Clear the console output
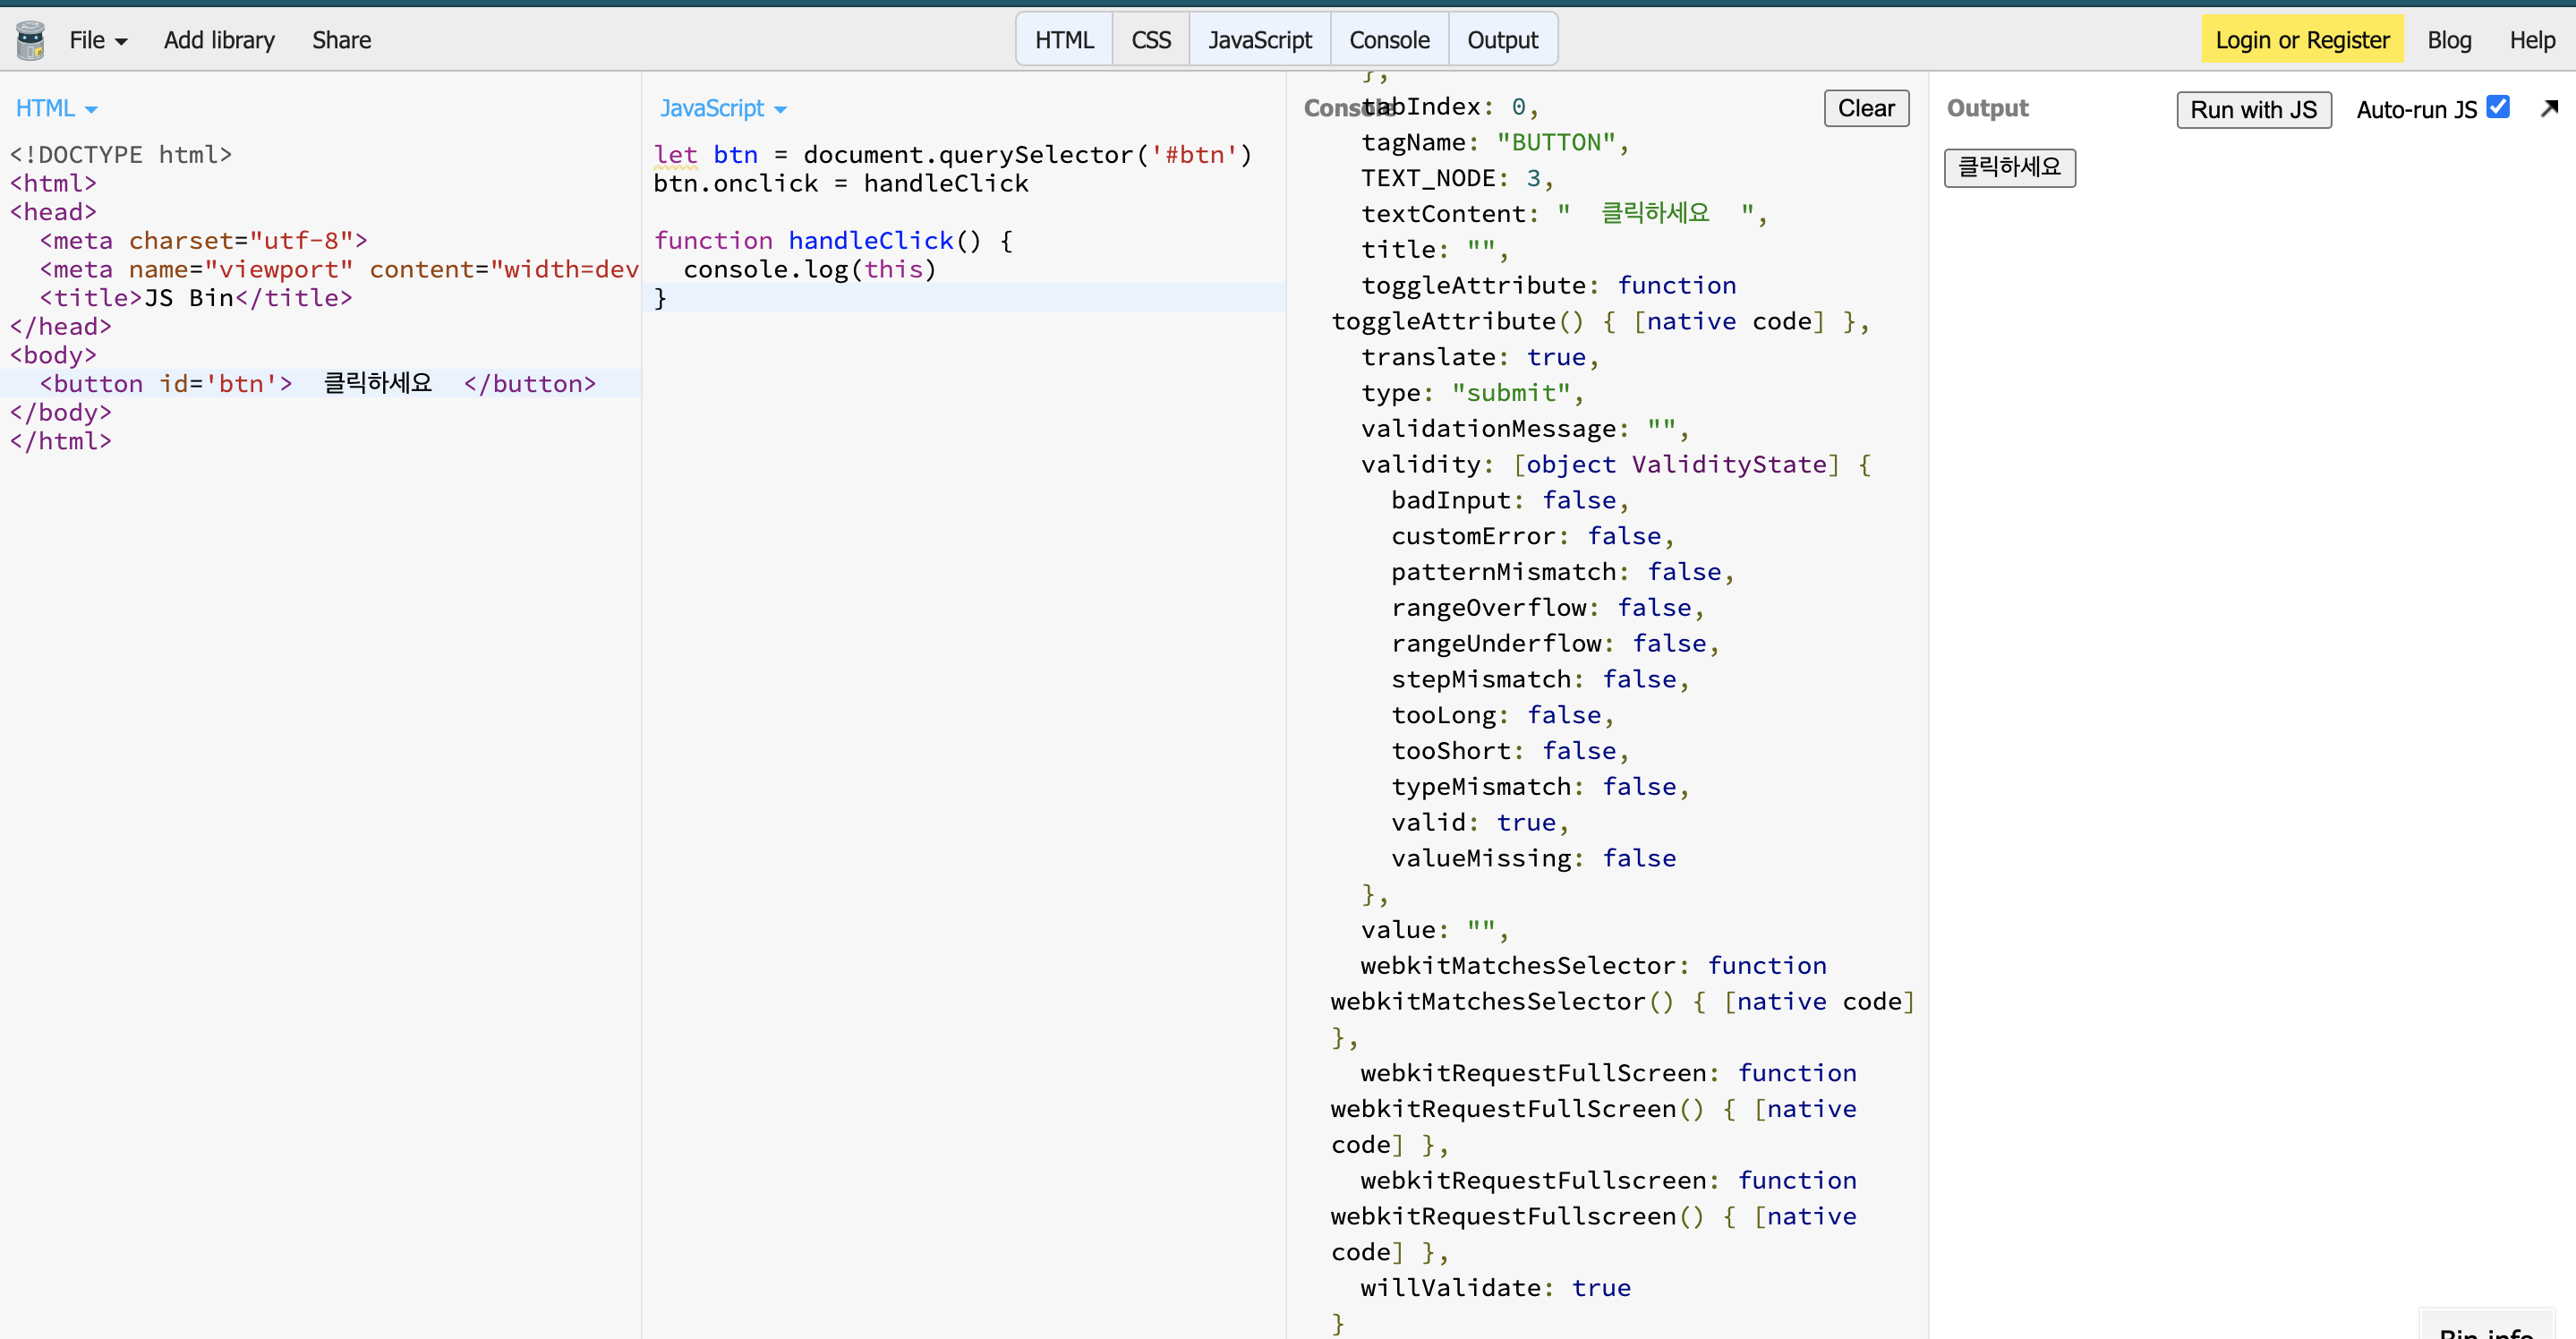Viewport: 2576px width, 1339px height. coord(1865,108)
